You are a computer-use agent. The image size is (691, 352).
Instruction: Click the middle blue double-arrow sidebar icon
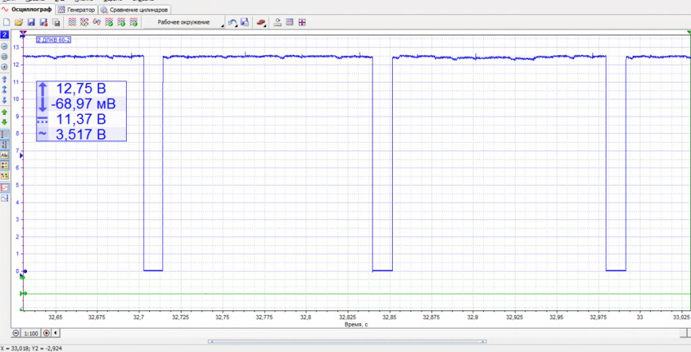(5, 90)
